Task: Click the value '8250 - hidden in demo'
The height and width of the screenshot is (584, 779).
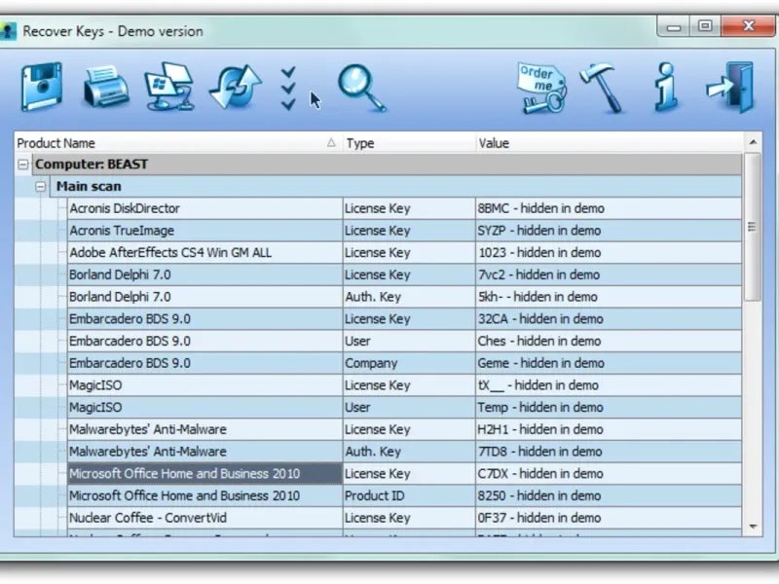Action: (539, 496)
